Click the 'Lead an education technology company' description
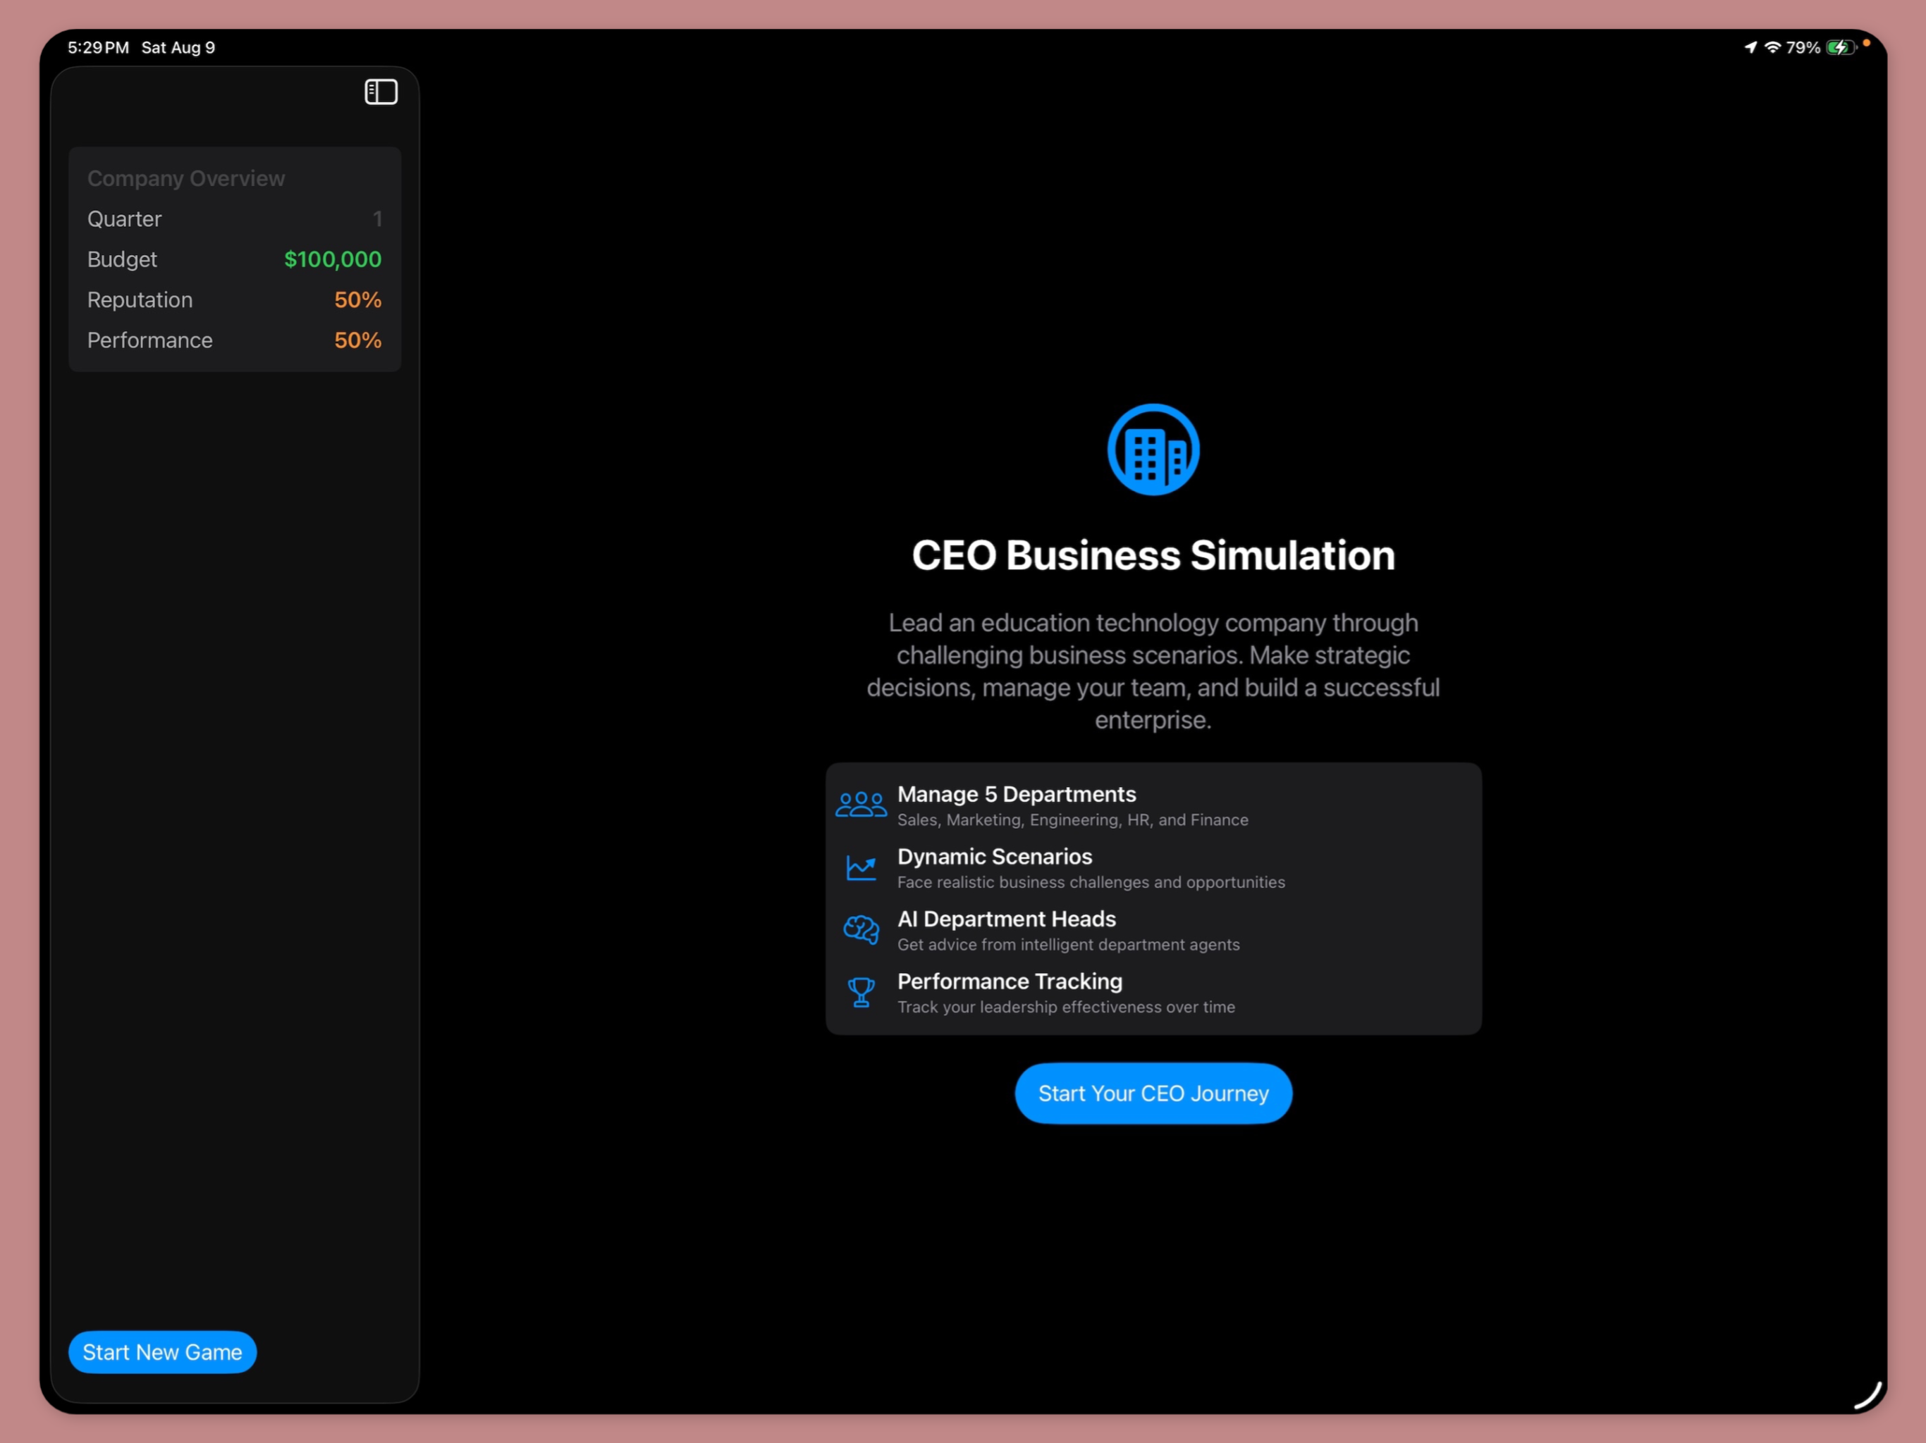The image size is (1926, 1443). (x=1153, y=671)
